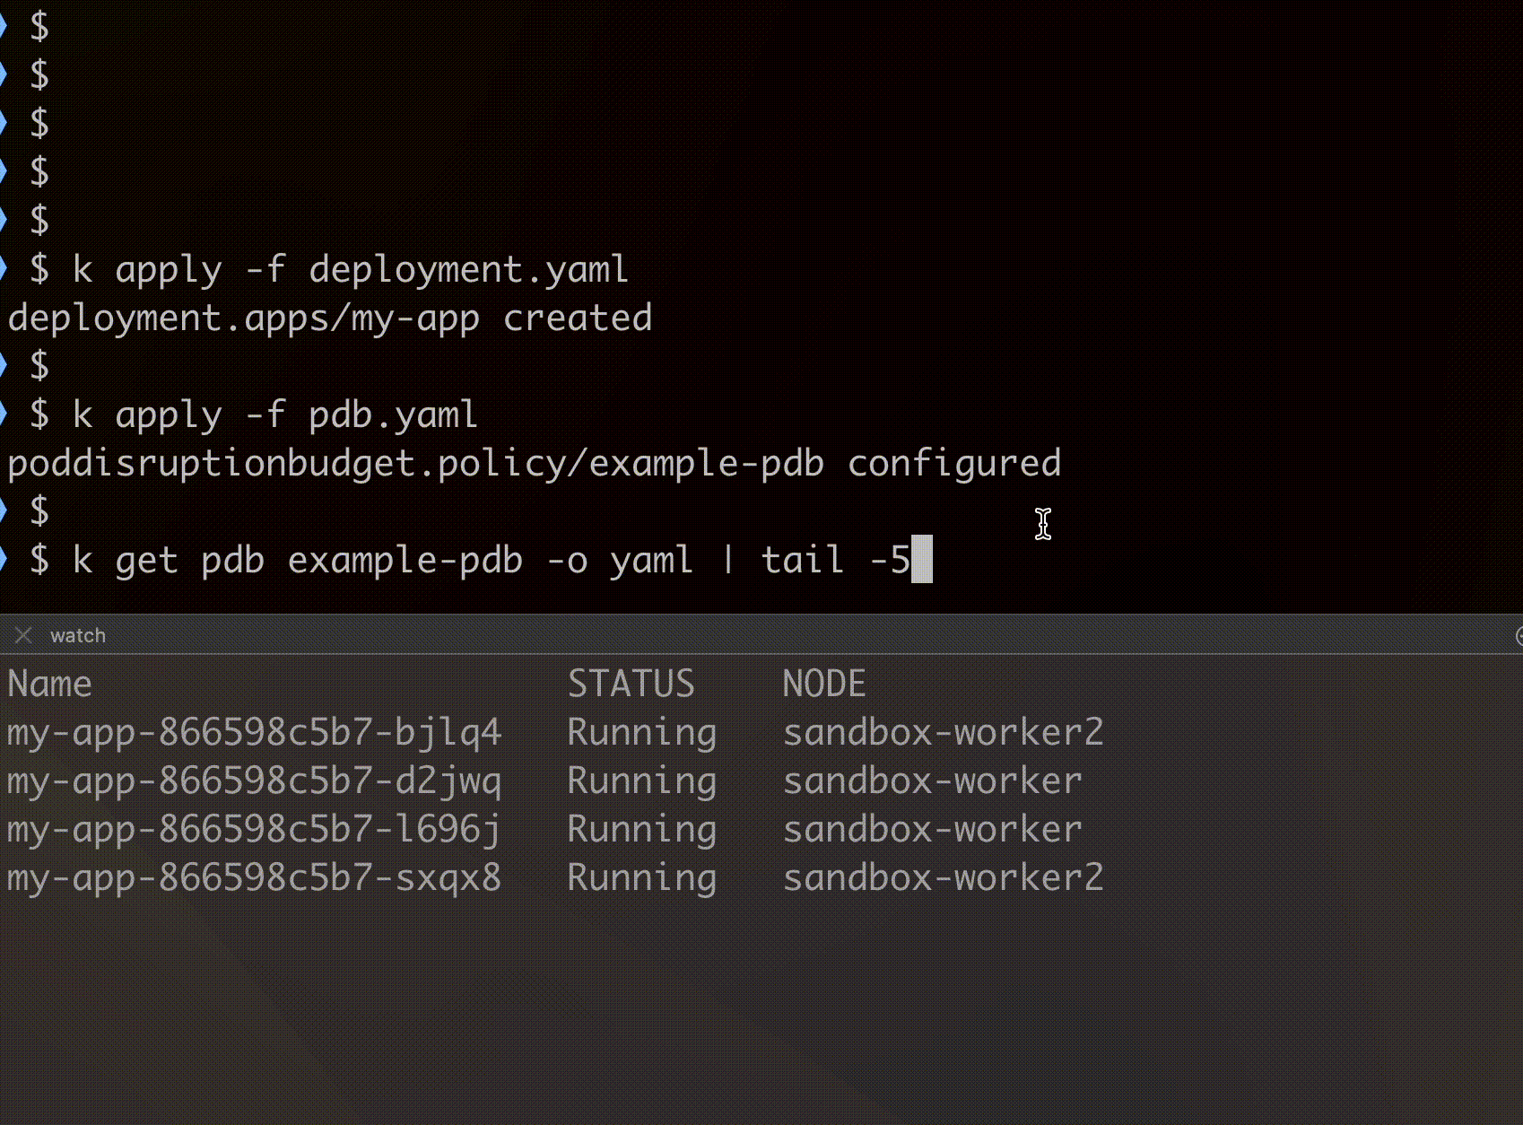The width and height of the screenshot is (1523, 1125).
Task: Click 'deployment.yaml' in the apply command
Action: [468, 269]
